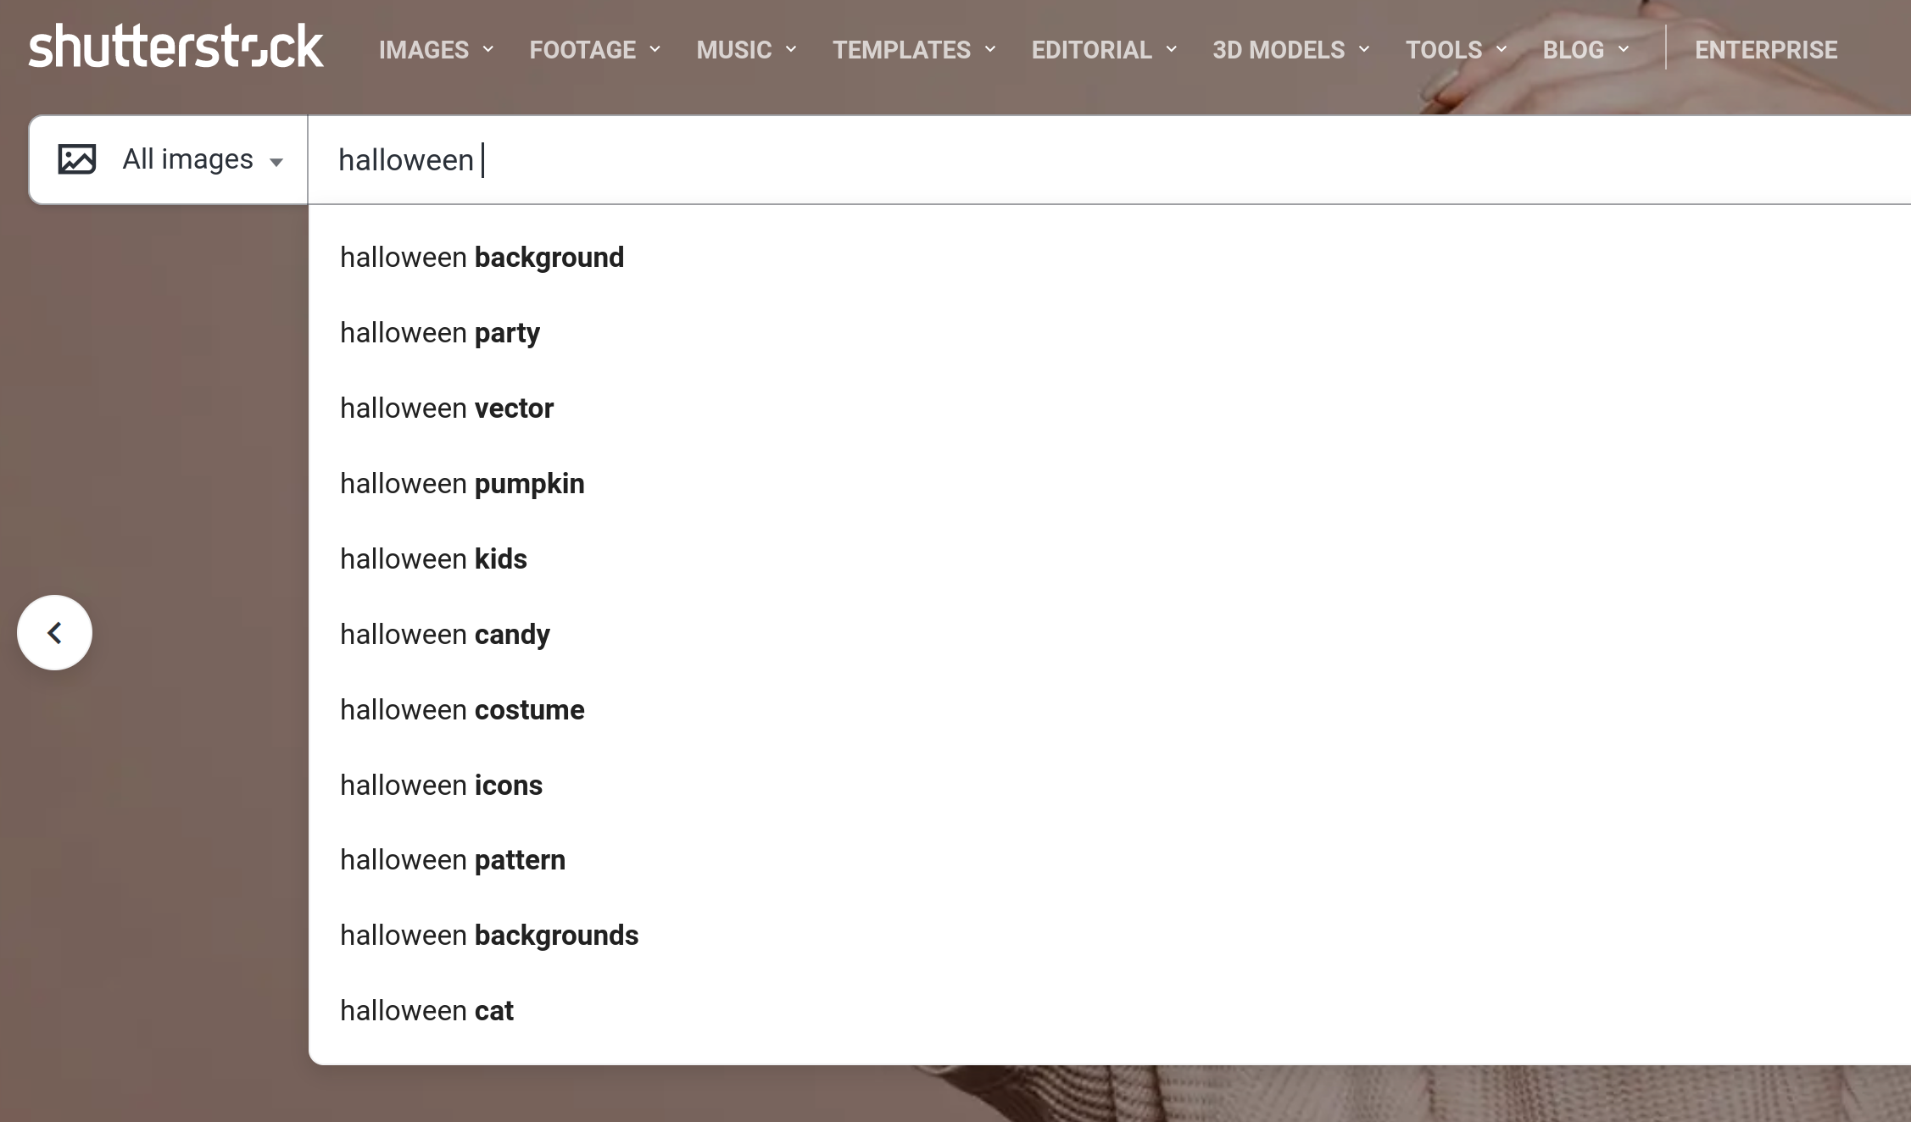Screen dimensions: 1911x1122
Task: Open the EDITORIAL menu
Action: click(1091, 50)
